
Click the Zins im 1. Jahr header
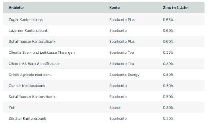click(x=175, y=8)
